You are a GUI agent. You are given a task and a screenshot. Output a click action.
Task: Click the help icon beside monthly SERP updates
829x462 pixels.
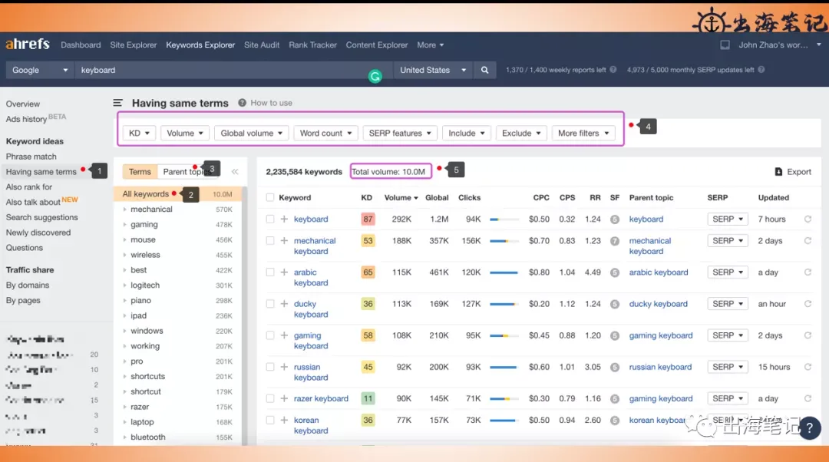pyautogui.click(x=761, y=69)
